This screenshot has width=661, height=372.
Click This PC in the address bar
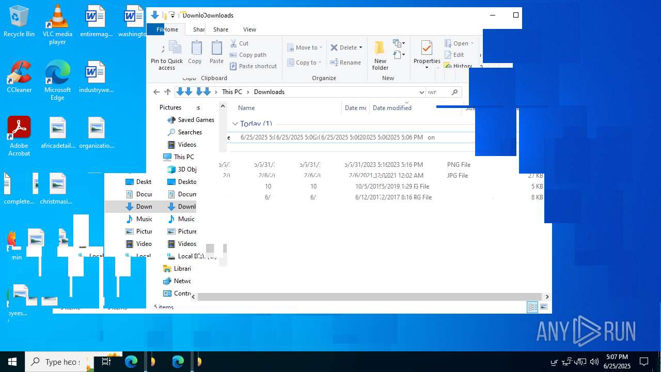[232, 92]
